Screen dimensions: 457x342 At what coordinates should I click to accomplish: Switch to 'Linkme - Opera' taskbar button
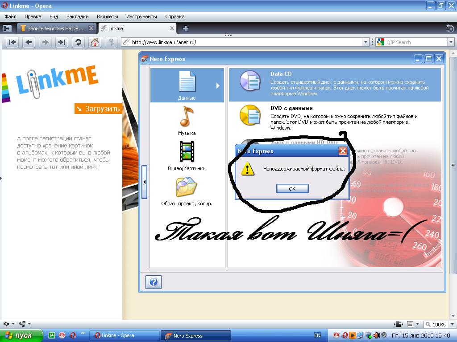point(124,336)
